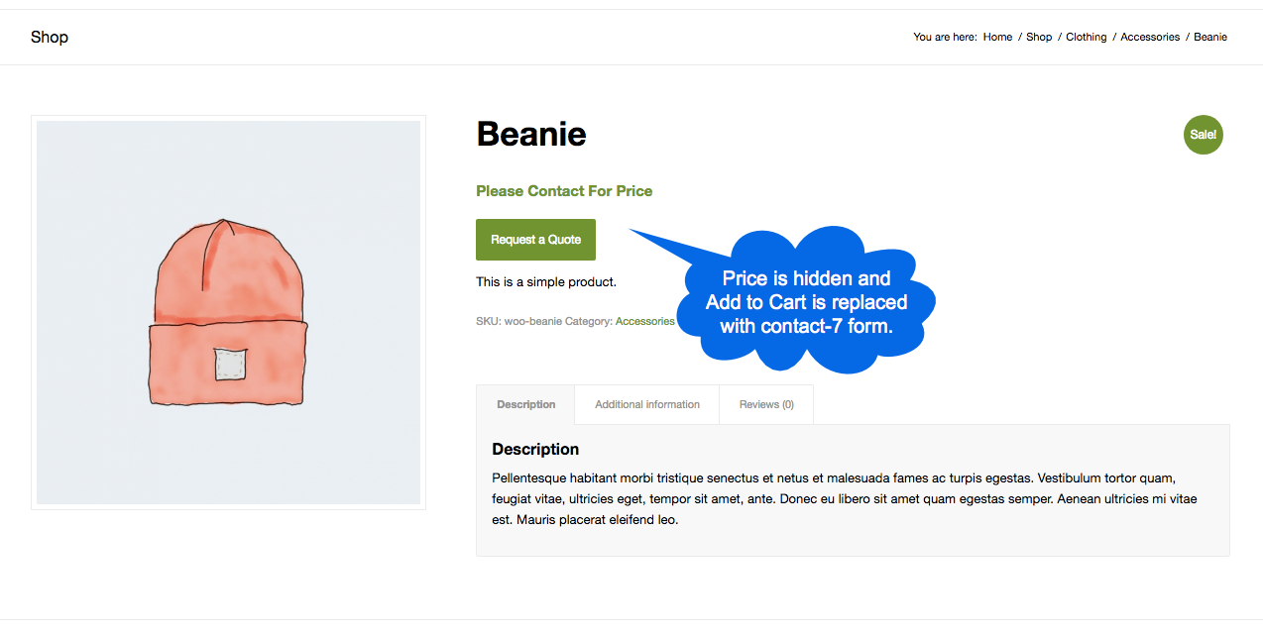Screen dimensions: 1263x636
Task: Click the Beanie breadcrumb item
Action: click(1210, 38)
